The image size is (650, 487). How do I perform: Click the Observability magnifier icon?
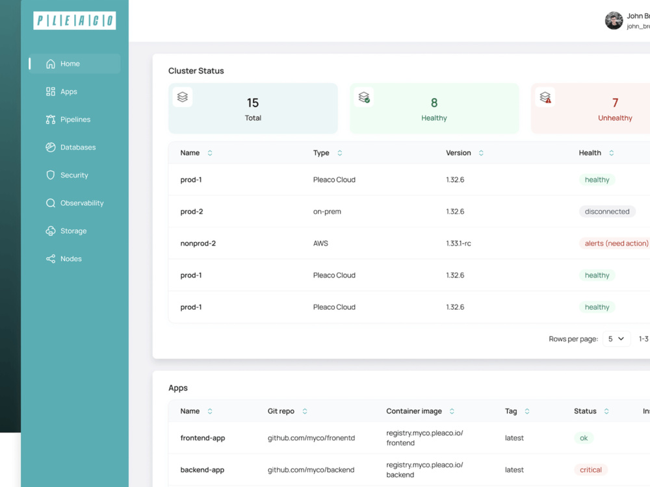pos(51,203)
